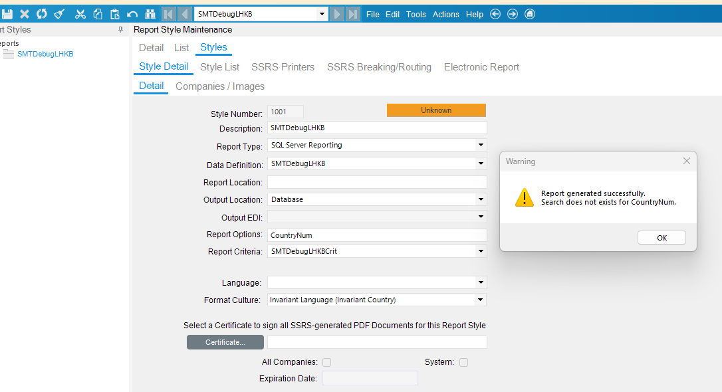Viewport: 722px width, 392px height.
Task: Click the Cut scissors icon
Action: point(80,14)
